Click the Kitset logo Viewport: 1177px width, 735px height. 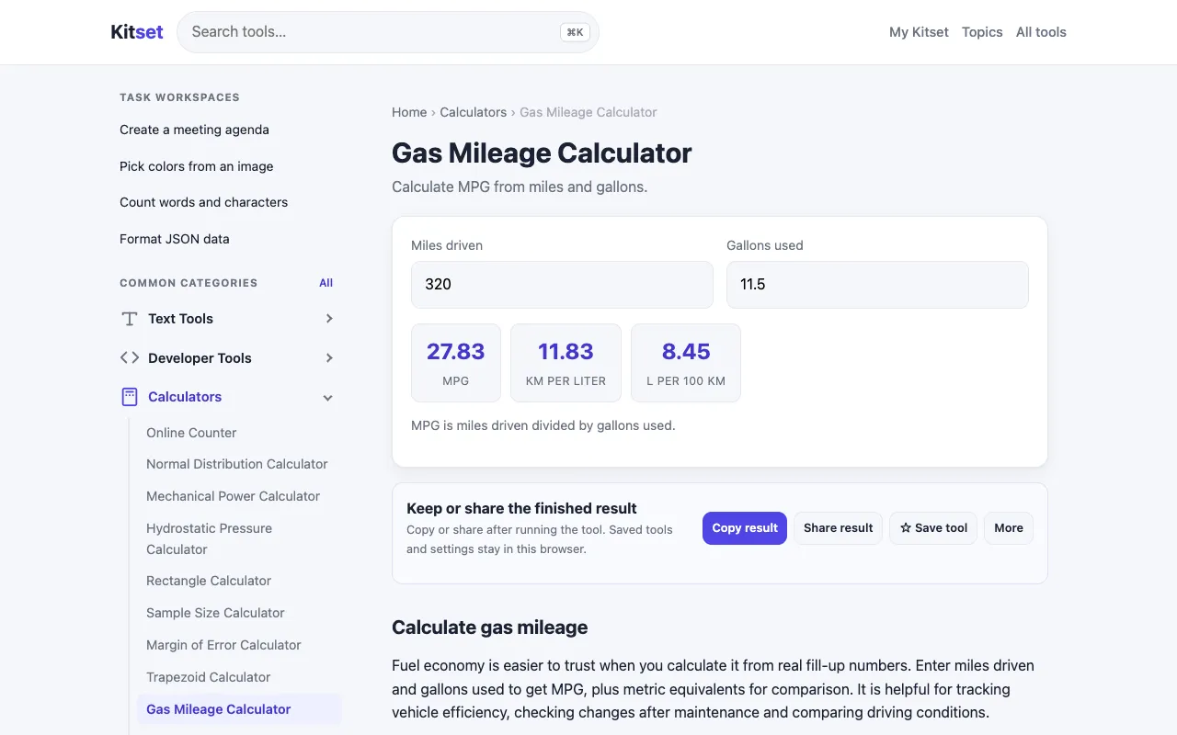click(137, 32)
